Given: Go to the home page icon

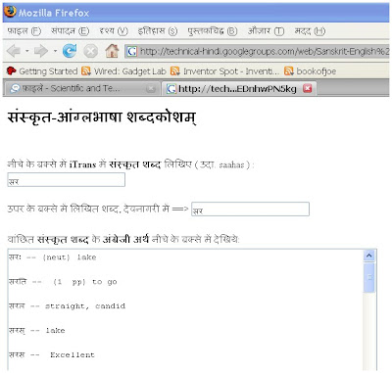Looking at the screenshot, I should point(112,51).
